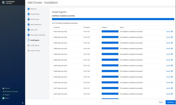Click the step 7 circle icon

tap(29, 40)
